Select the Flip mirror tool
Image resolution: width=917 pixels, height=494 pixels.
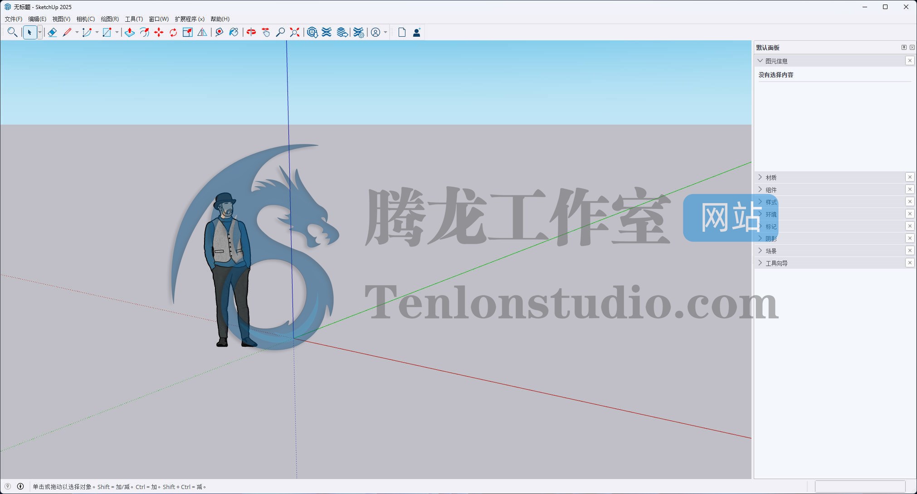(x=202, y=32)
